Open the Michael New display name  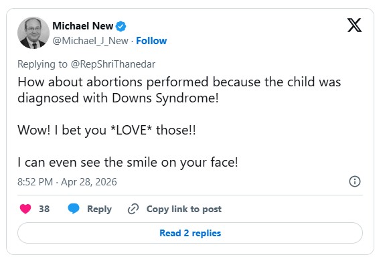coord(83,26)
